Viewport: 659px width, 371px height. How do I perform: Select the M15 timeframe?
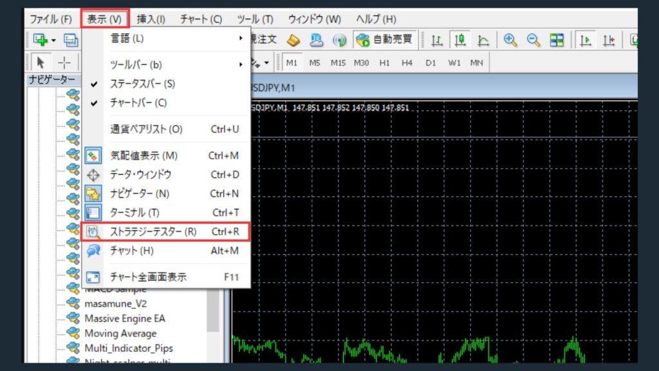coord(338,62)
